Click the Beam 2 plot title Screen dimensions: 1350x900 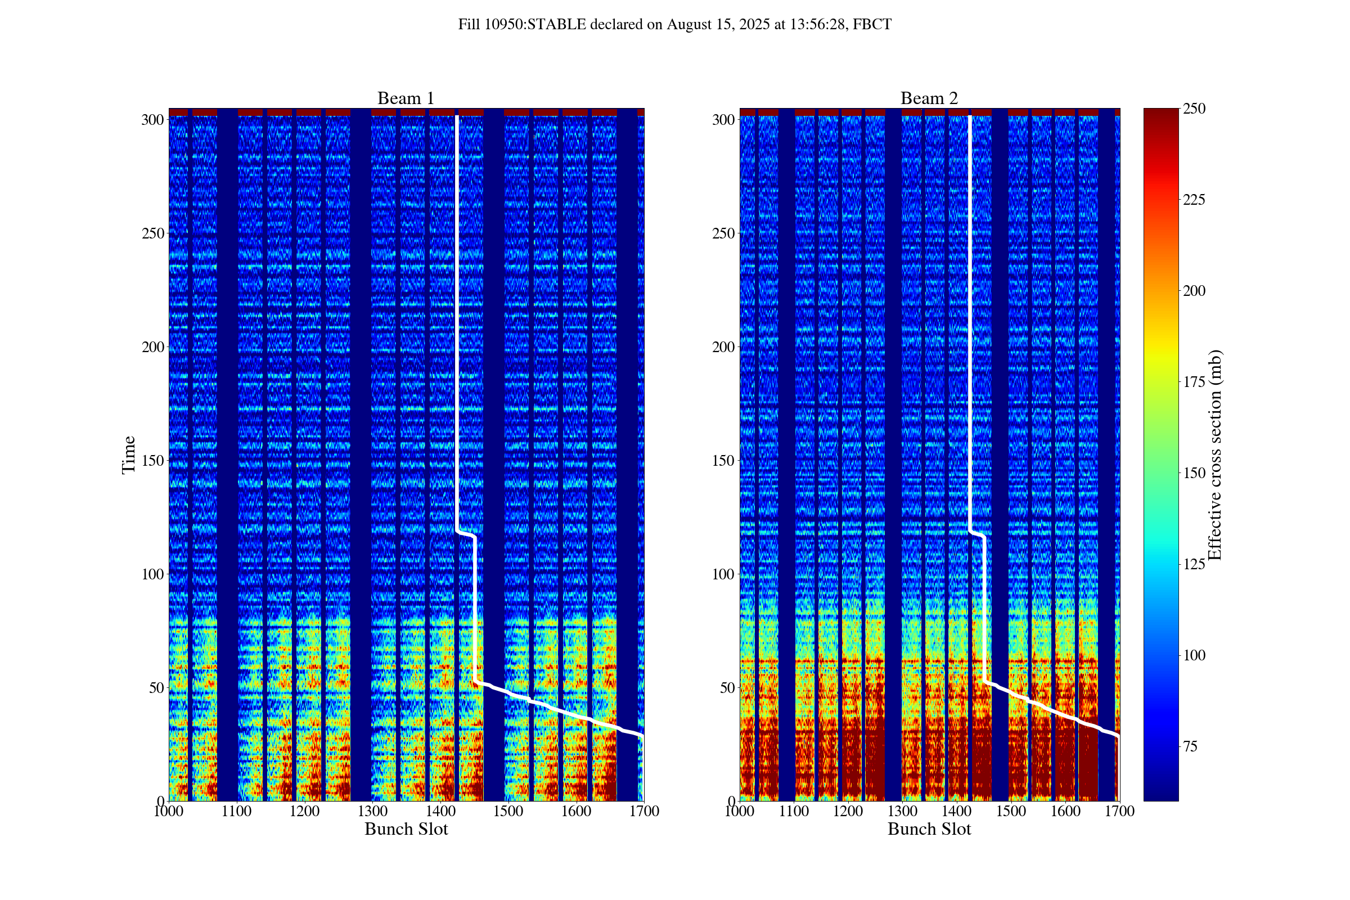click(929, 99)
